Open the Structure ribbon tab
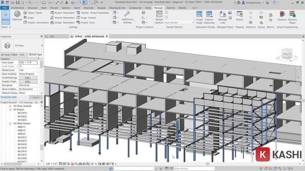The height and width of the screenshot is (171, 305). click(32, 8)
